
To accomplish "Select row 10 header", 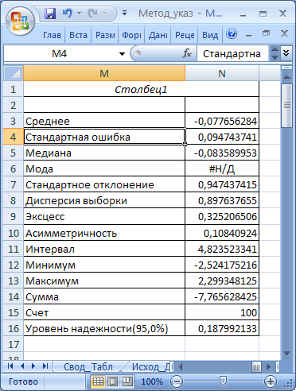I will point(14,233).
